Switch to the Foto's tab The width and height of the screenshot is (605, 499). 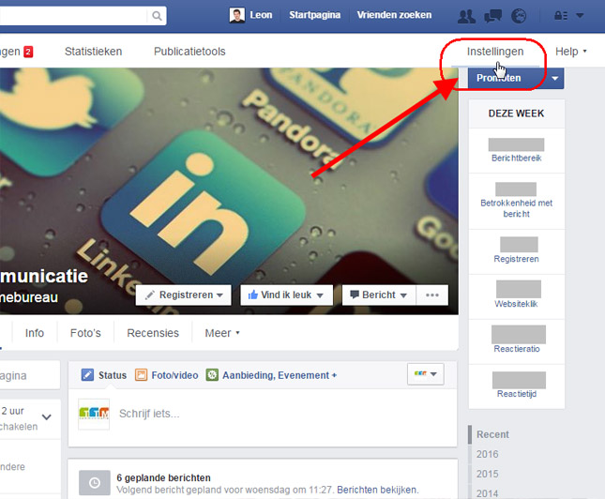point(85,333)
